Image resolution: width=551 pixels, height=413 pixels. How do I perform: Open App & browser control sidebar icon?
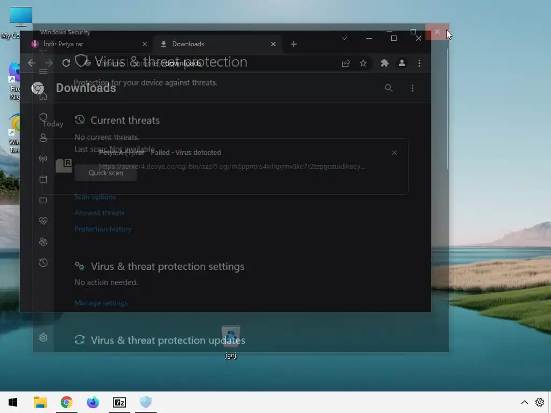click(x=43, y=180)
